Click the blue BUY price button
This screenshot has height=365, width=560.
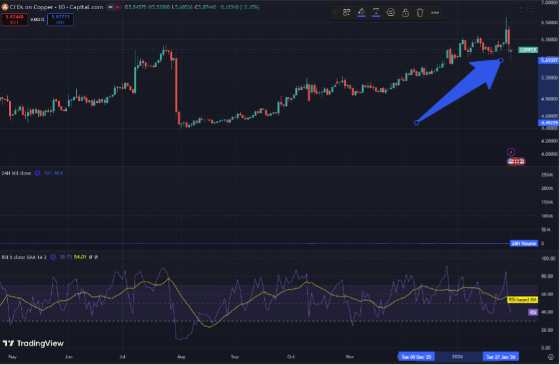tap(60, 20)
